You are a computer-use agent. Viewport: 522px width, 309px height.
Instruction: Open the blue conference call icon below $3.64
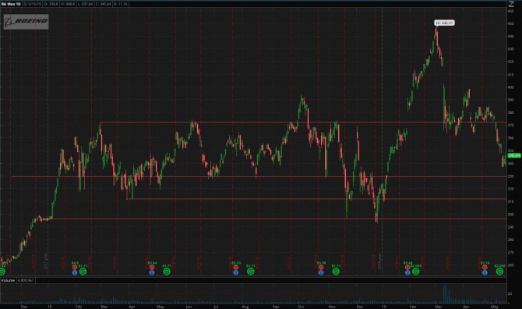click(152, 272)
